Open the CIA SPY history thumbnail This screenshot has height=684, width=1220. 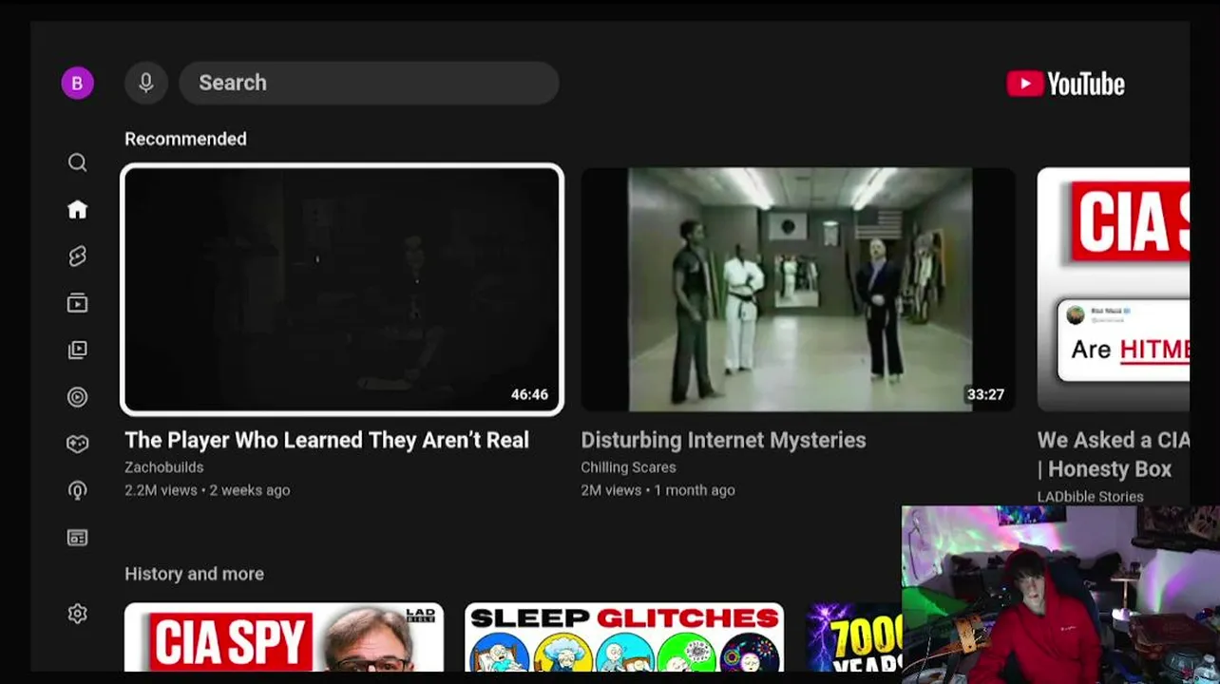284,636
